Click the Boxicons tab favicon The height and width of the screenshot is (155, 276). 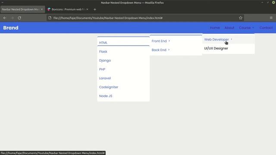(x=49, y=9)
